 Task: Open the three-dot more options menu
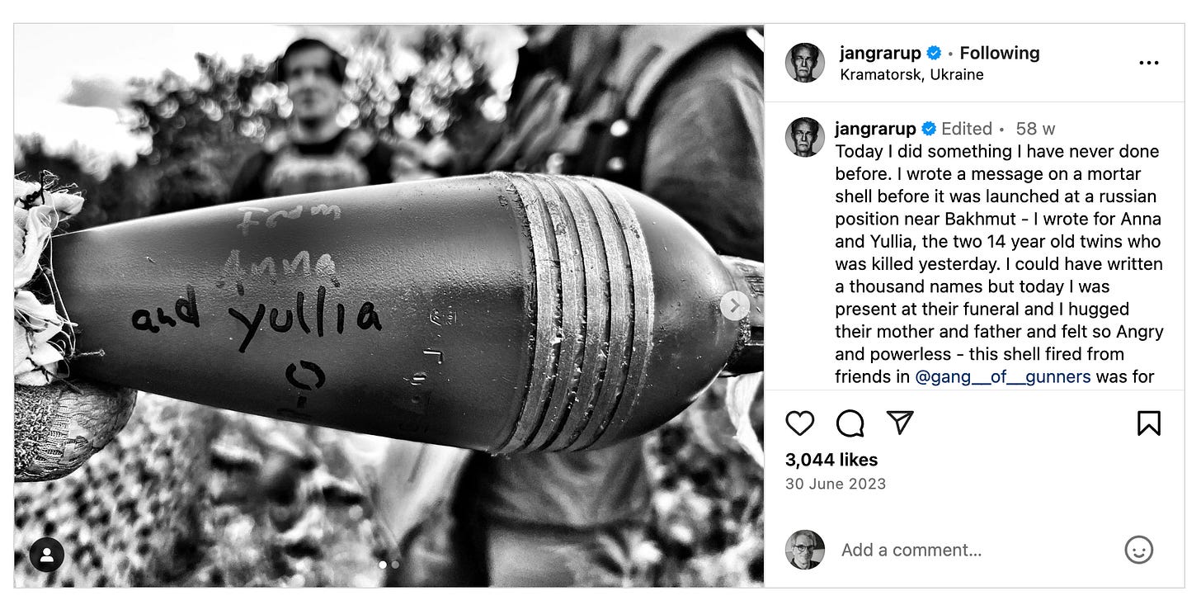1148,63
